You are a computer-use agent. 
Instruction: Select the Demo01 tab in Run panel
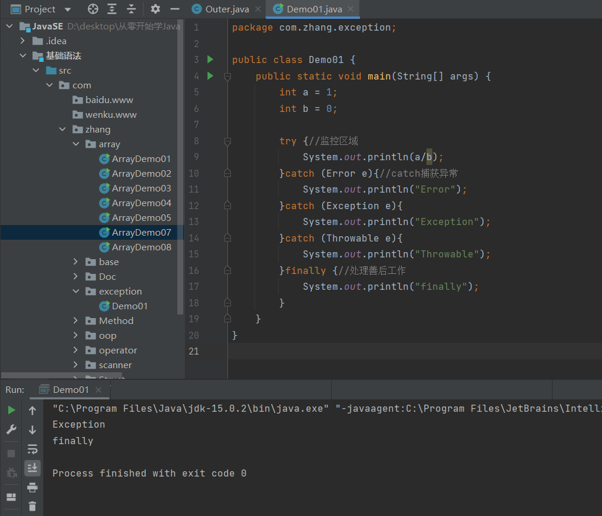pos(71,389)
